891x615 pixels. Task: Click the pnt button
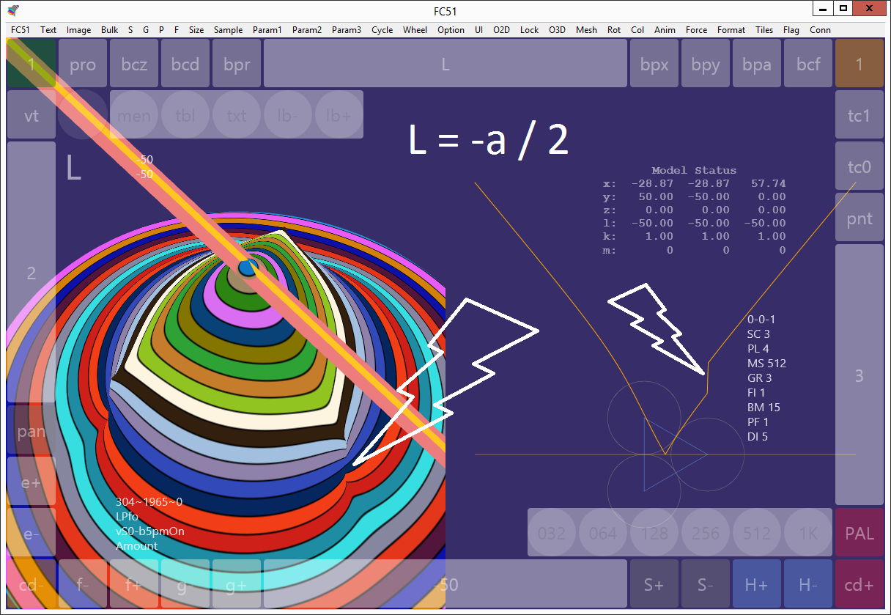point(859,218)
